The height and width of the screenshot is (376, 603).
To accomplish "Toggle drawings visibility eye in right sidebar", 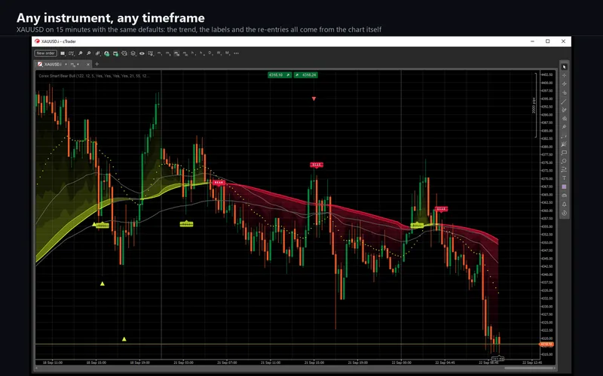I will tap(564, 196).
